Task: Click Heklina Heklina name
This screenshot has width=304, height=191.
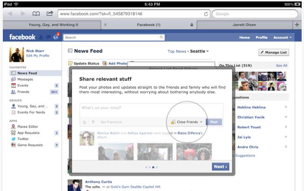Action: click(x=251, y=107)
